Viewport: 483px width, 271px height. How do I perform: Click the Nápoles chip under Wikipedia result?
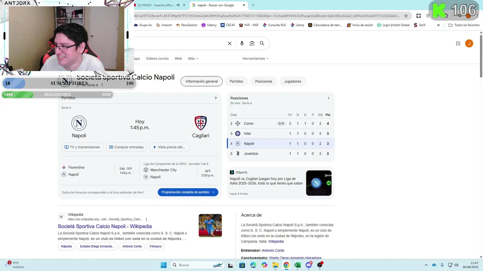click(x=66, y=247)
